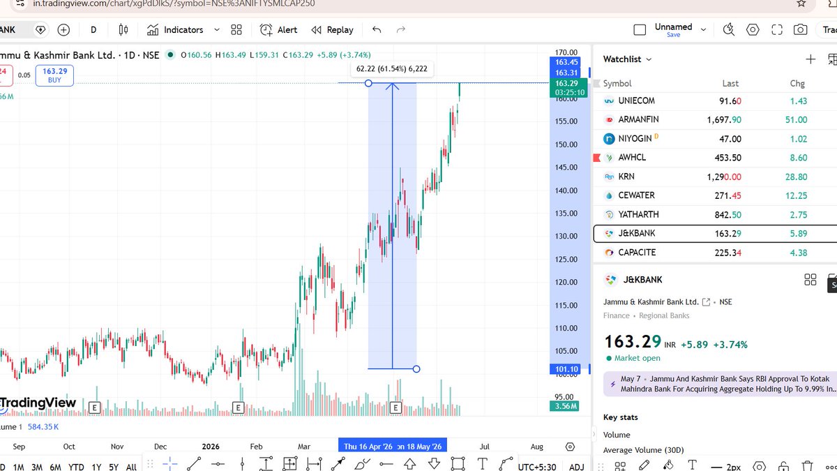The height and width of the screenshot is (471, 837).
Task: Select the date range tool
Action: [314, 464]
